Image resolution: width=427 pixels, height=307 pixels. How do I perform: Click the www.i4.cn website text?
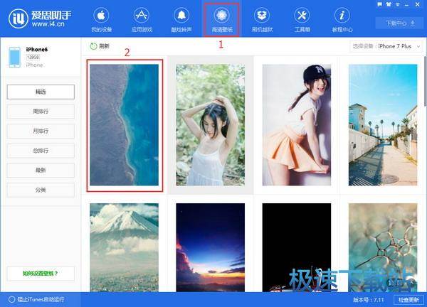click(x=48, y=24)
